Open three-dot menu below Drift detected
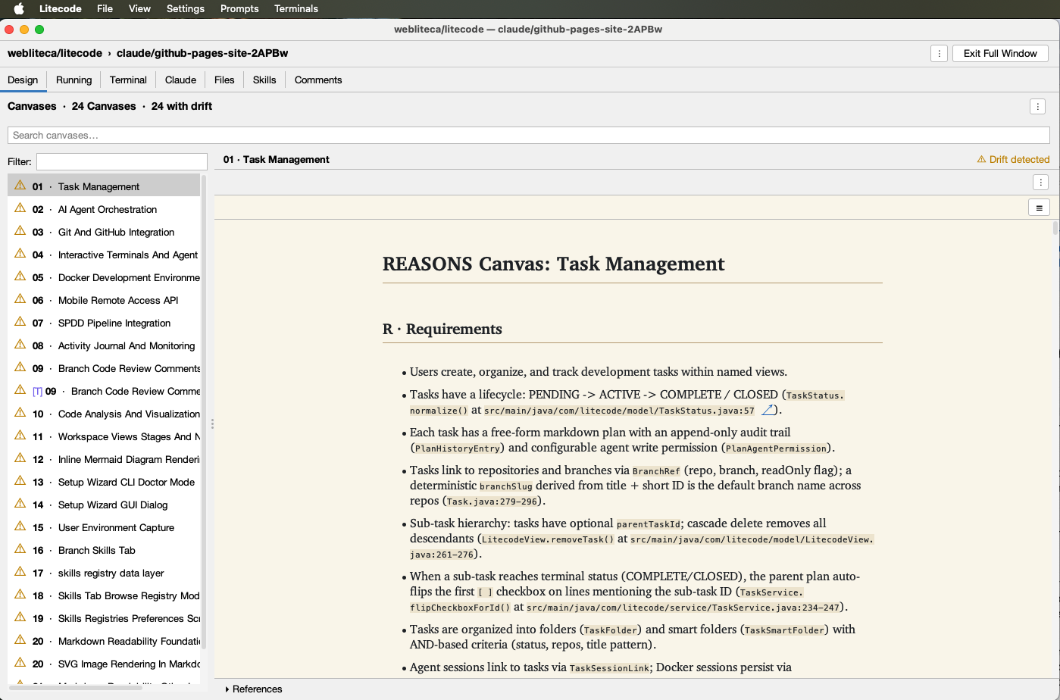This screenshot has height=700, width=1060. tap(1040, 182)
